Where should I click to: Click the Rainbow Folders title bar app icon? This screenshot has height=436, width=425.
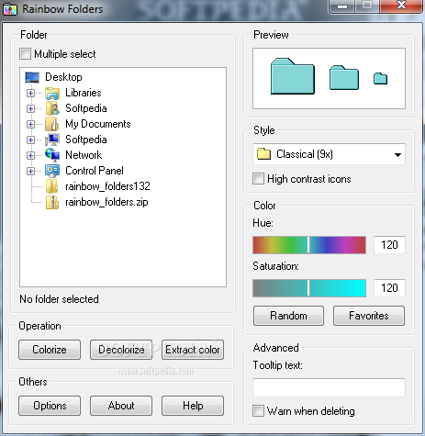tap(10, 9)
